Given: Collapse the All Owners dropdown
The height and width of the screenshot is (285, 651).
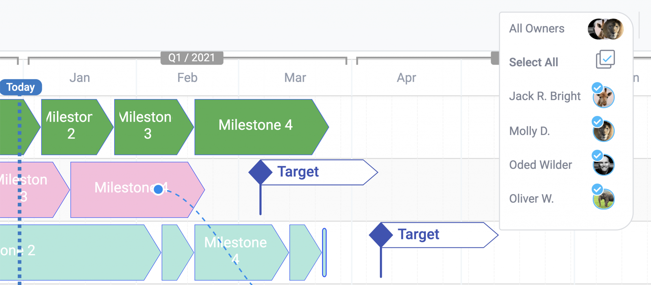Looking at the screenshot, I should tap(537, 29).
